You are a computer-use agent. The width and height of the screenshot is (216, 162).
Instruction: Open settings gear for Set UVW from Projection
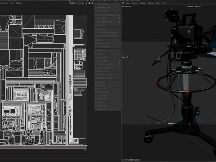[119, 15]
